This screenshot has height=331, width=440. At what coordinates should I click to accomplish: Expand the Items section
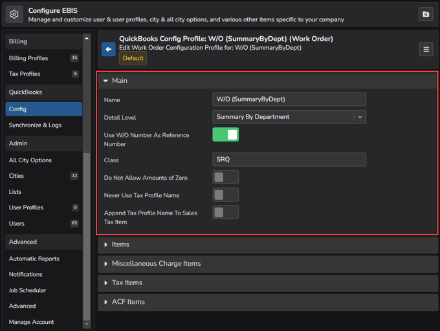pyautogui.click(x=120, y=244)
